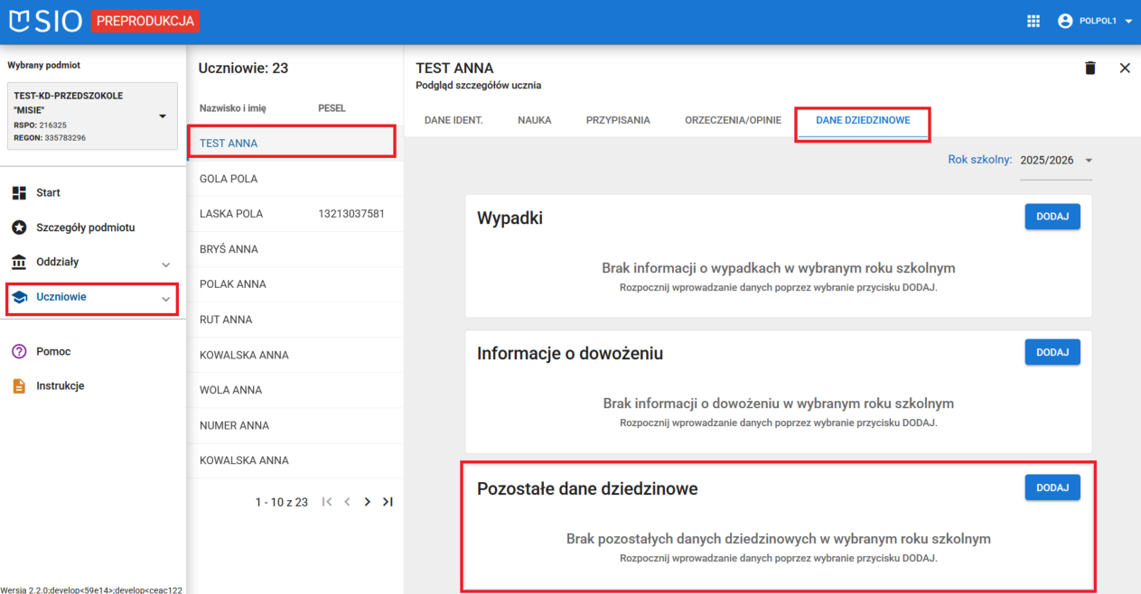Screen dimensions: 1141x594
Task: Open Pomoc via the question mark icon
Action: [18, 351]
